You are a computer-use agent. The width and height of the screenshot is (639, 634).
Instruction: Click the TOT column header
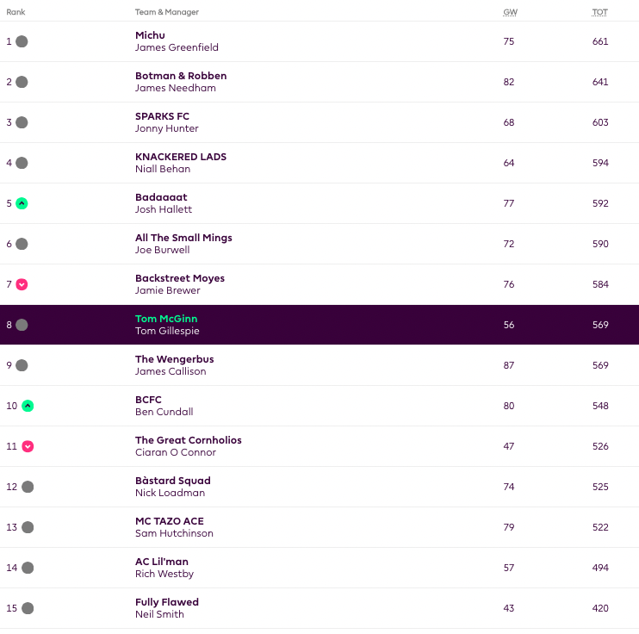coord(599,12)
